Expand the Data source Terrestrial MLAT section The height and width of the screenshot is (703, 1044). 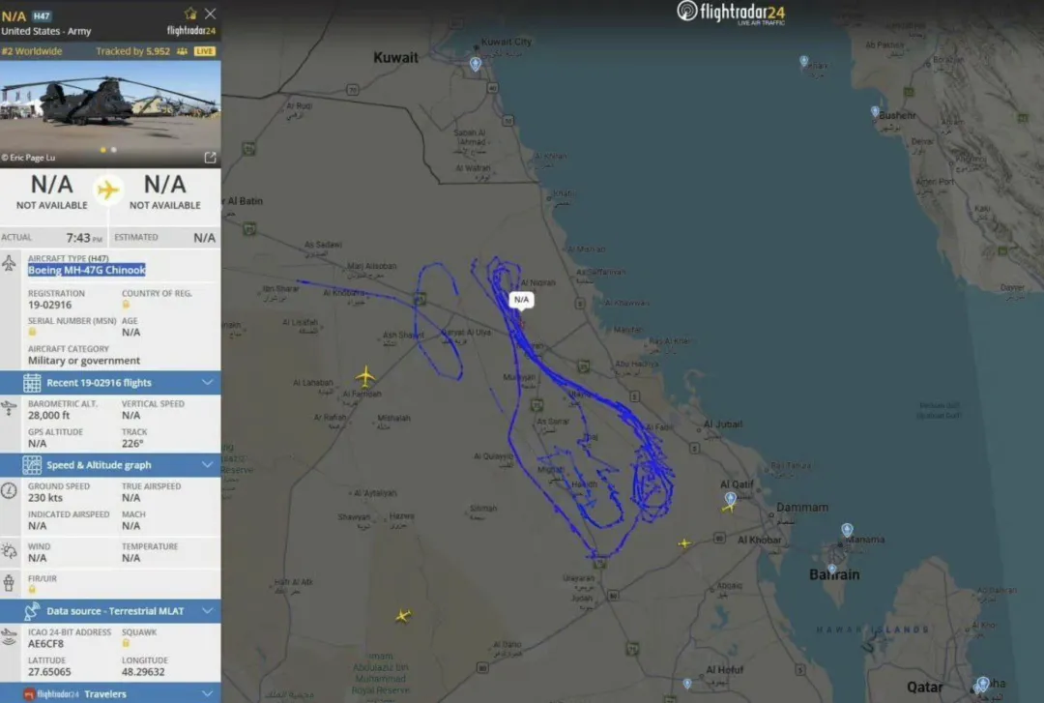pos(110,611)
